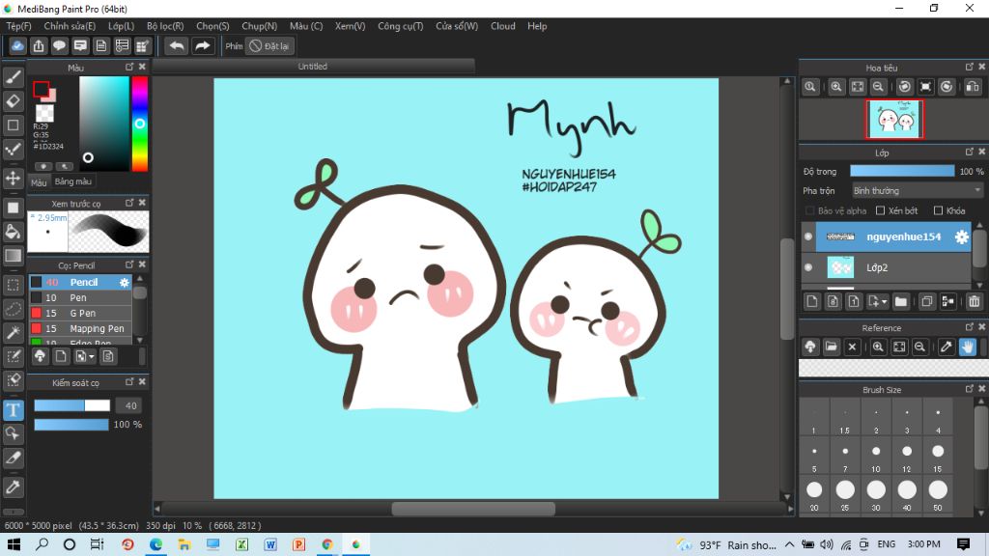Click the Đặt lại reset button

tap(269, 46)
